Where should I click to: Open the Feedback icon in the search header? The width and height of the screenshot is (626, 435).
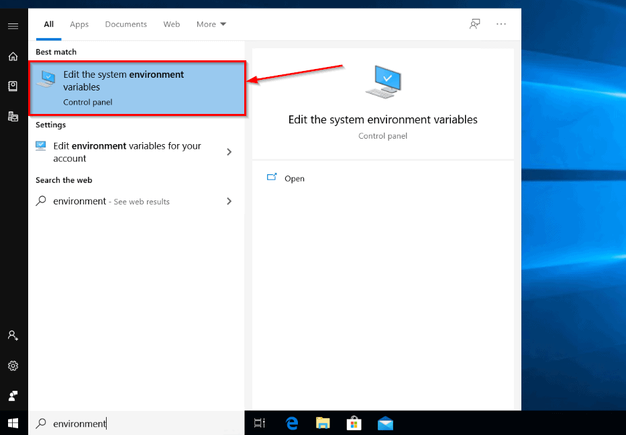pyautogui.click(x=475, y=23)
